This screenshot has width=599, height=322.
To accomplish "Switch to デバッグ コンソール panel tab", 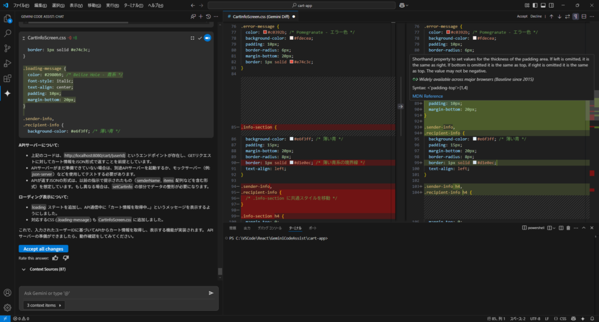I will [x=270, y=228].
